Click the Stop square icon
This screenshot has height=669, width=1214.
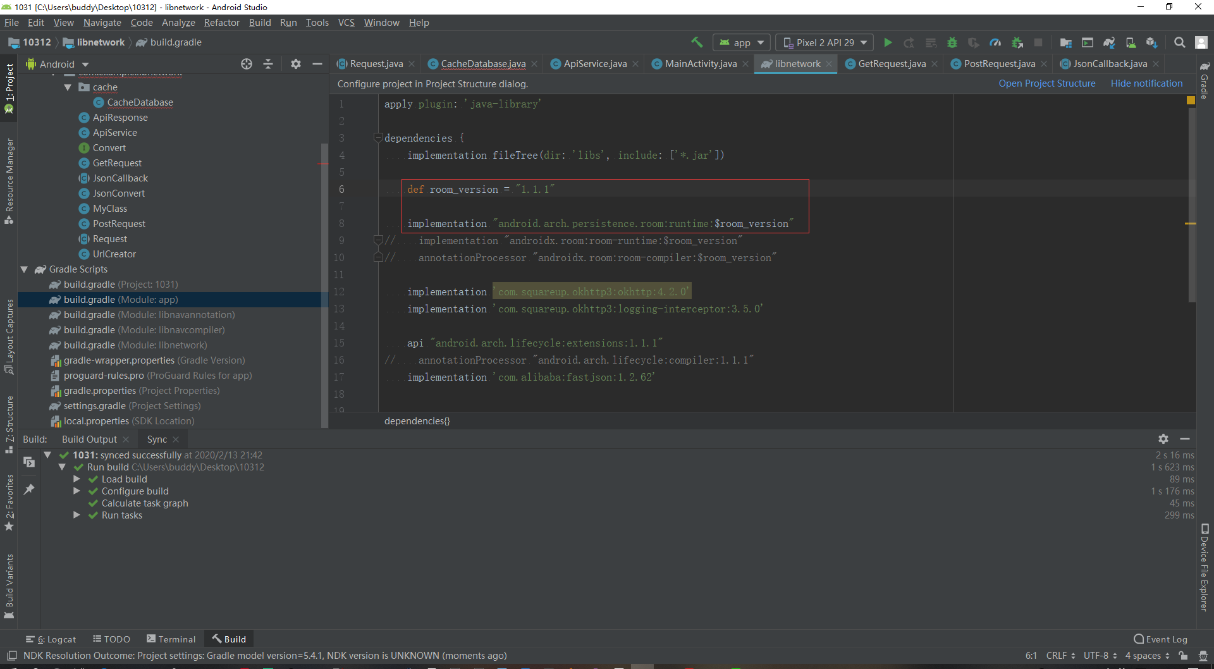point(1038,42)
